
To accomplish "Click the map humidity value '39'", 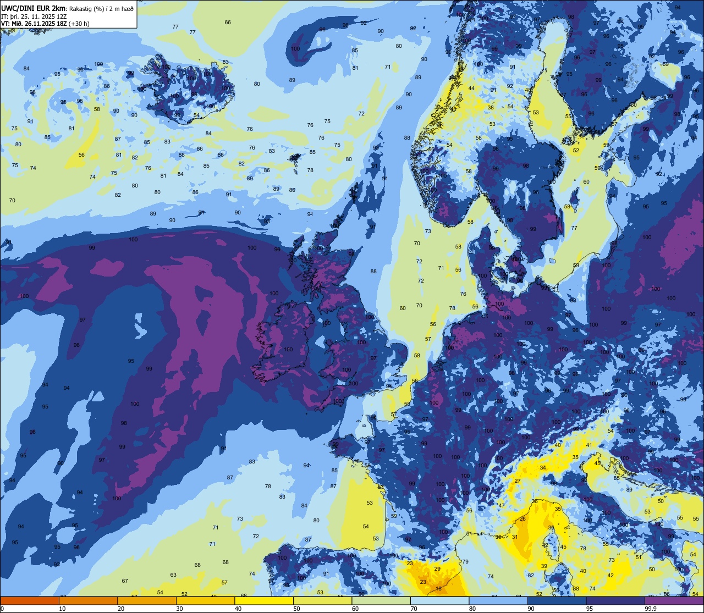I will [x=544, y=566].
